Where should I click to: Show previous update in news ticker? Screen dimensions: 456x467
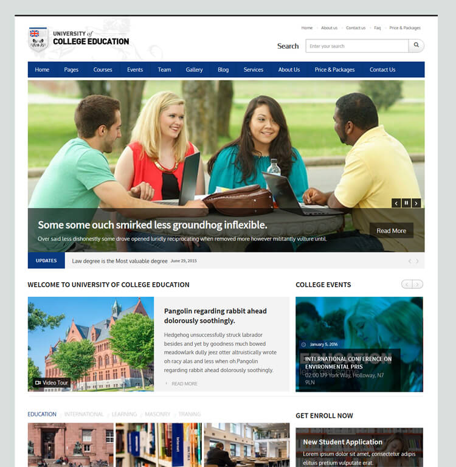point(410,261)
